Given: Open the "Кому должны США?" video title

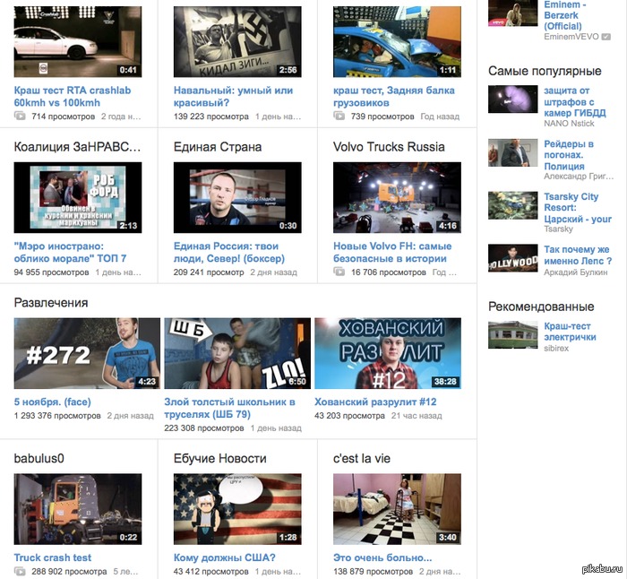Looking at the screenshot, I should [224, 557].
